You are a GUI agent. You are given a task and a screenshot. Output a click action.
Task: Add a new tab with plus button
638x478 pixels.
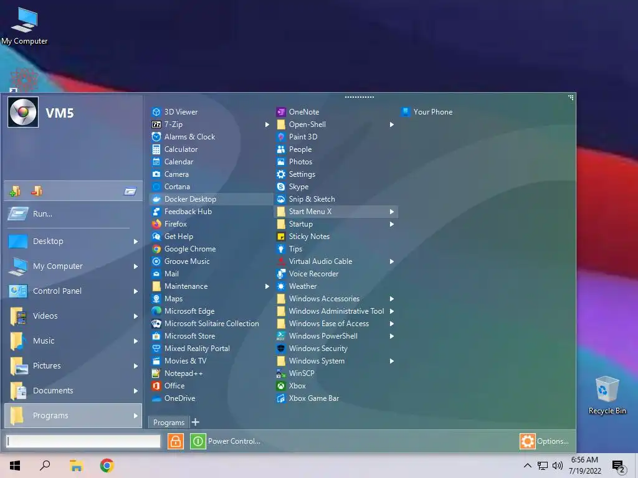pyautogui.click(x=195, y=422)
